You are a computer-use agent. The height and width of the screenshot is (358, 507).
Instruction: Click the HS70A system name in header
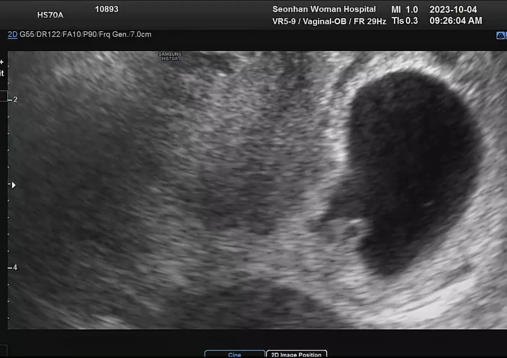[50, 15]
